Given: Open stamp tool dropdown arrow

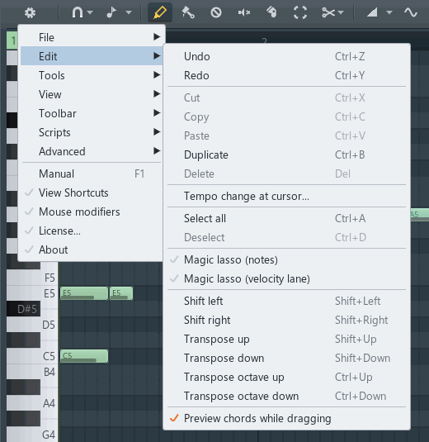Looking at the screenshot, I should [129, 12].
